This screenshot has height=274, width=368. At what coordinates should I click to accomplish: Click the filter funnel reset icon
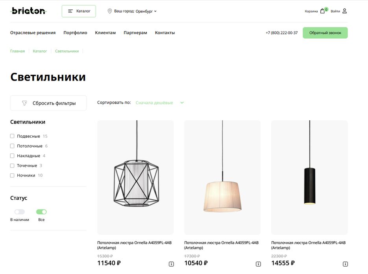[x=24, y=103]
